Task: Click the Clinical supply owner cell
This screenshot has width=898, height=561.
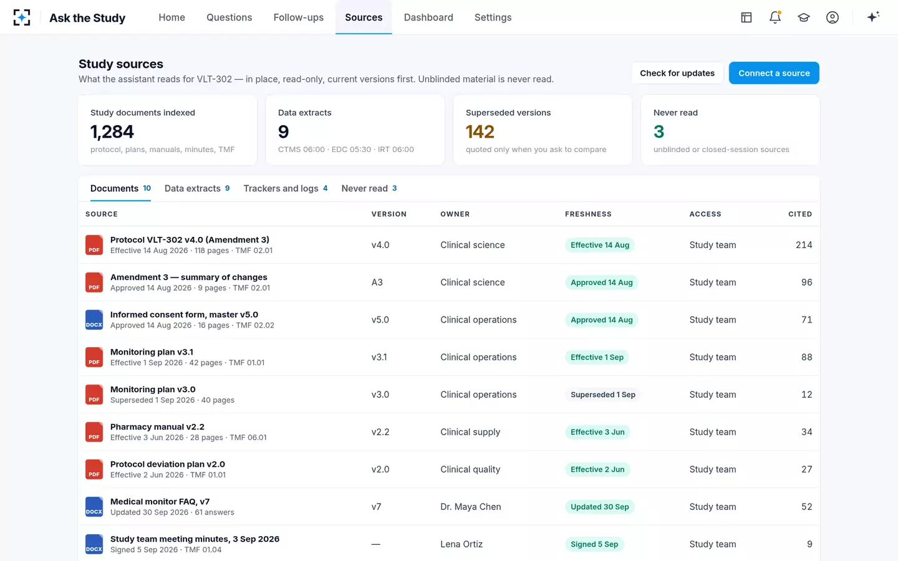Action: click(470, 432)
